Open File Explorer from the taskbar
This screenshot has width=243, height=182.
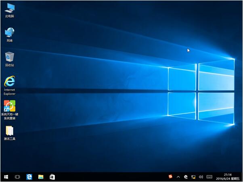[x=41, y=177]
